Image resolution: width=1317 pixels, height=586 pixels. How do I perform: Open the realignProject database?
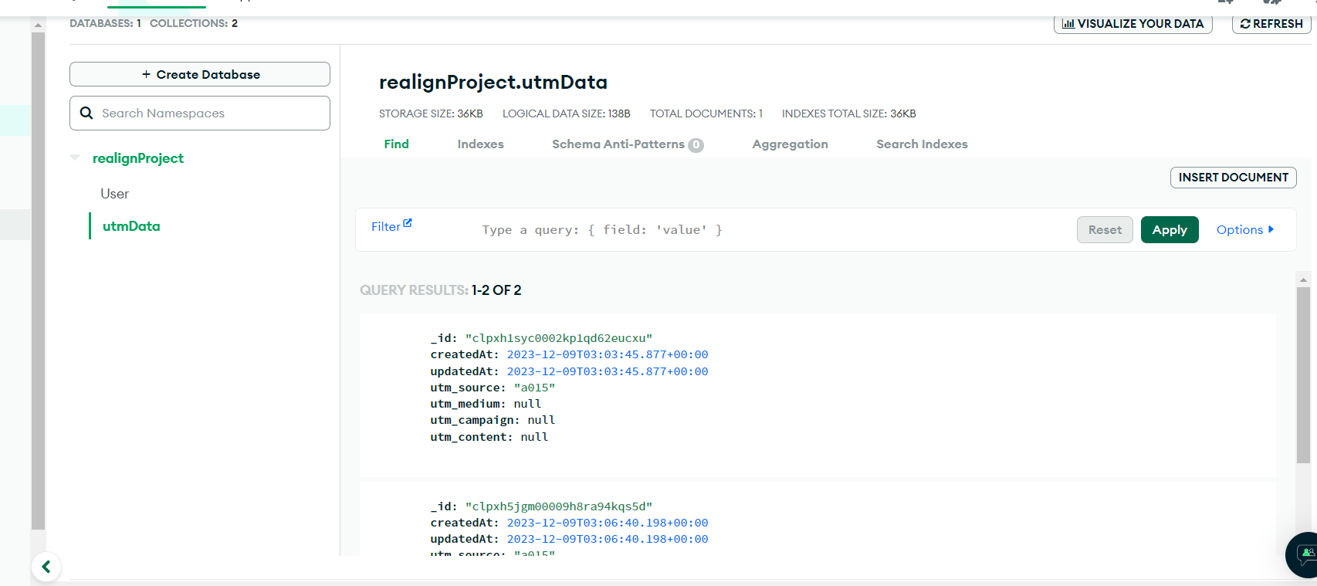click(138, 158)
